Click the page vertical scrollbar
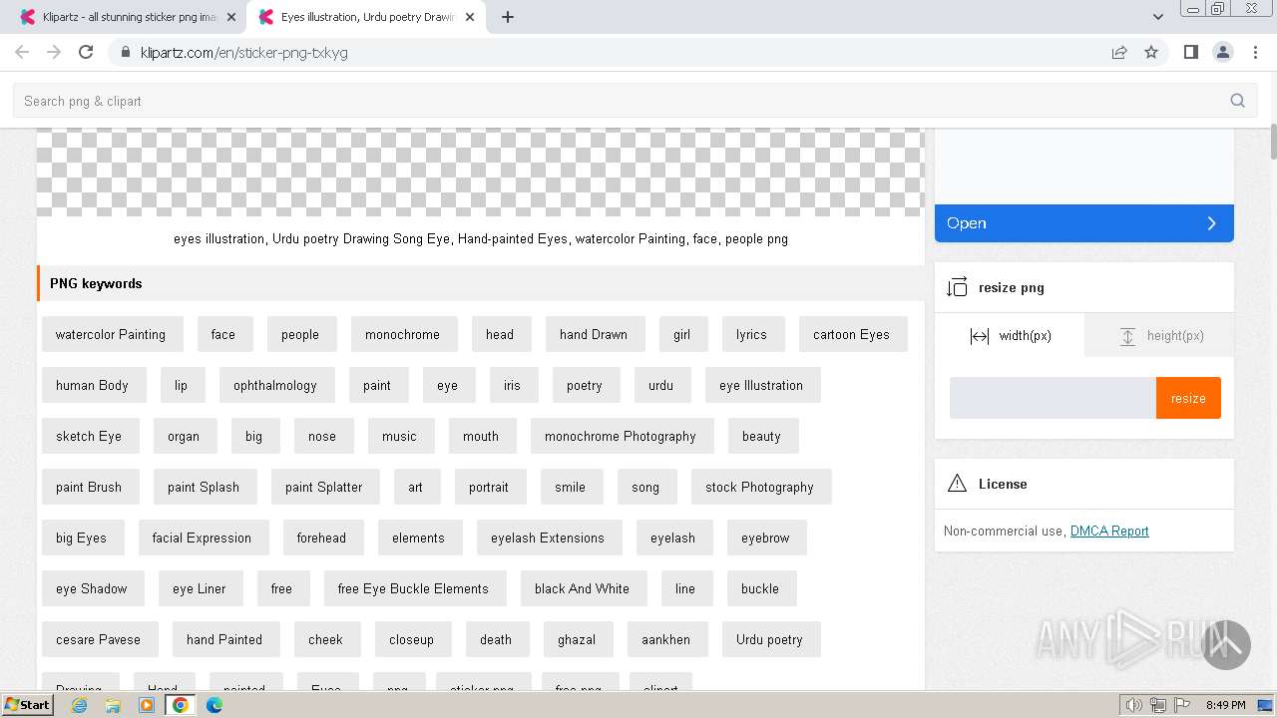 1272,143
